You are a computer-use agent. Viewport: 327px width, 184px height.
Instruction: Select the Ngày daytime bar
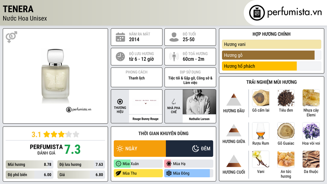click(x=140, y=149)
